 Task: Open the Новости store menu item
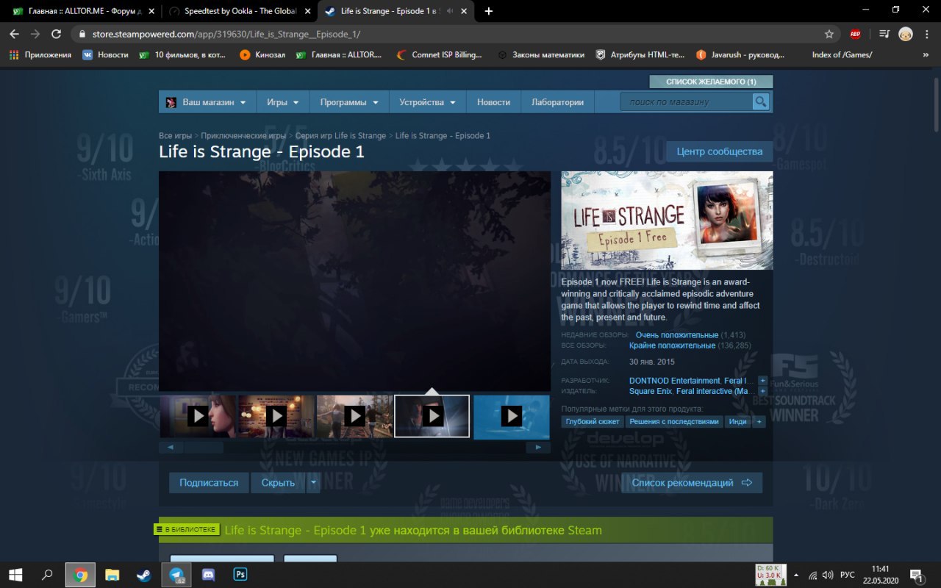[493, 102]
